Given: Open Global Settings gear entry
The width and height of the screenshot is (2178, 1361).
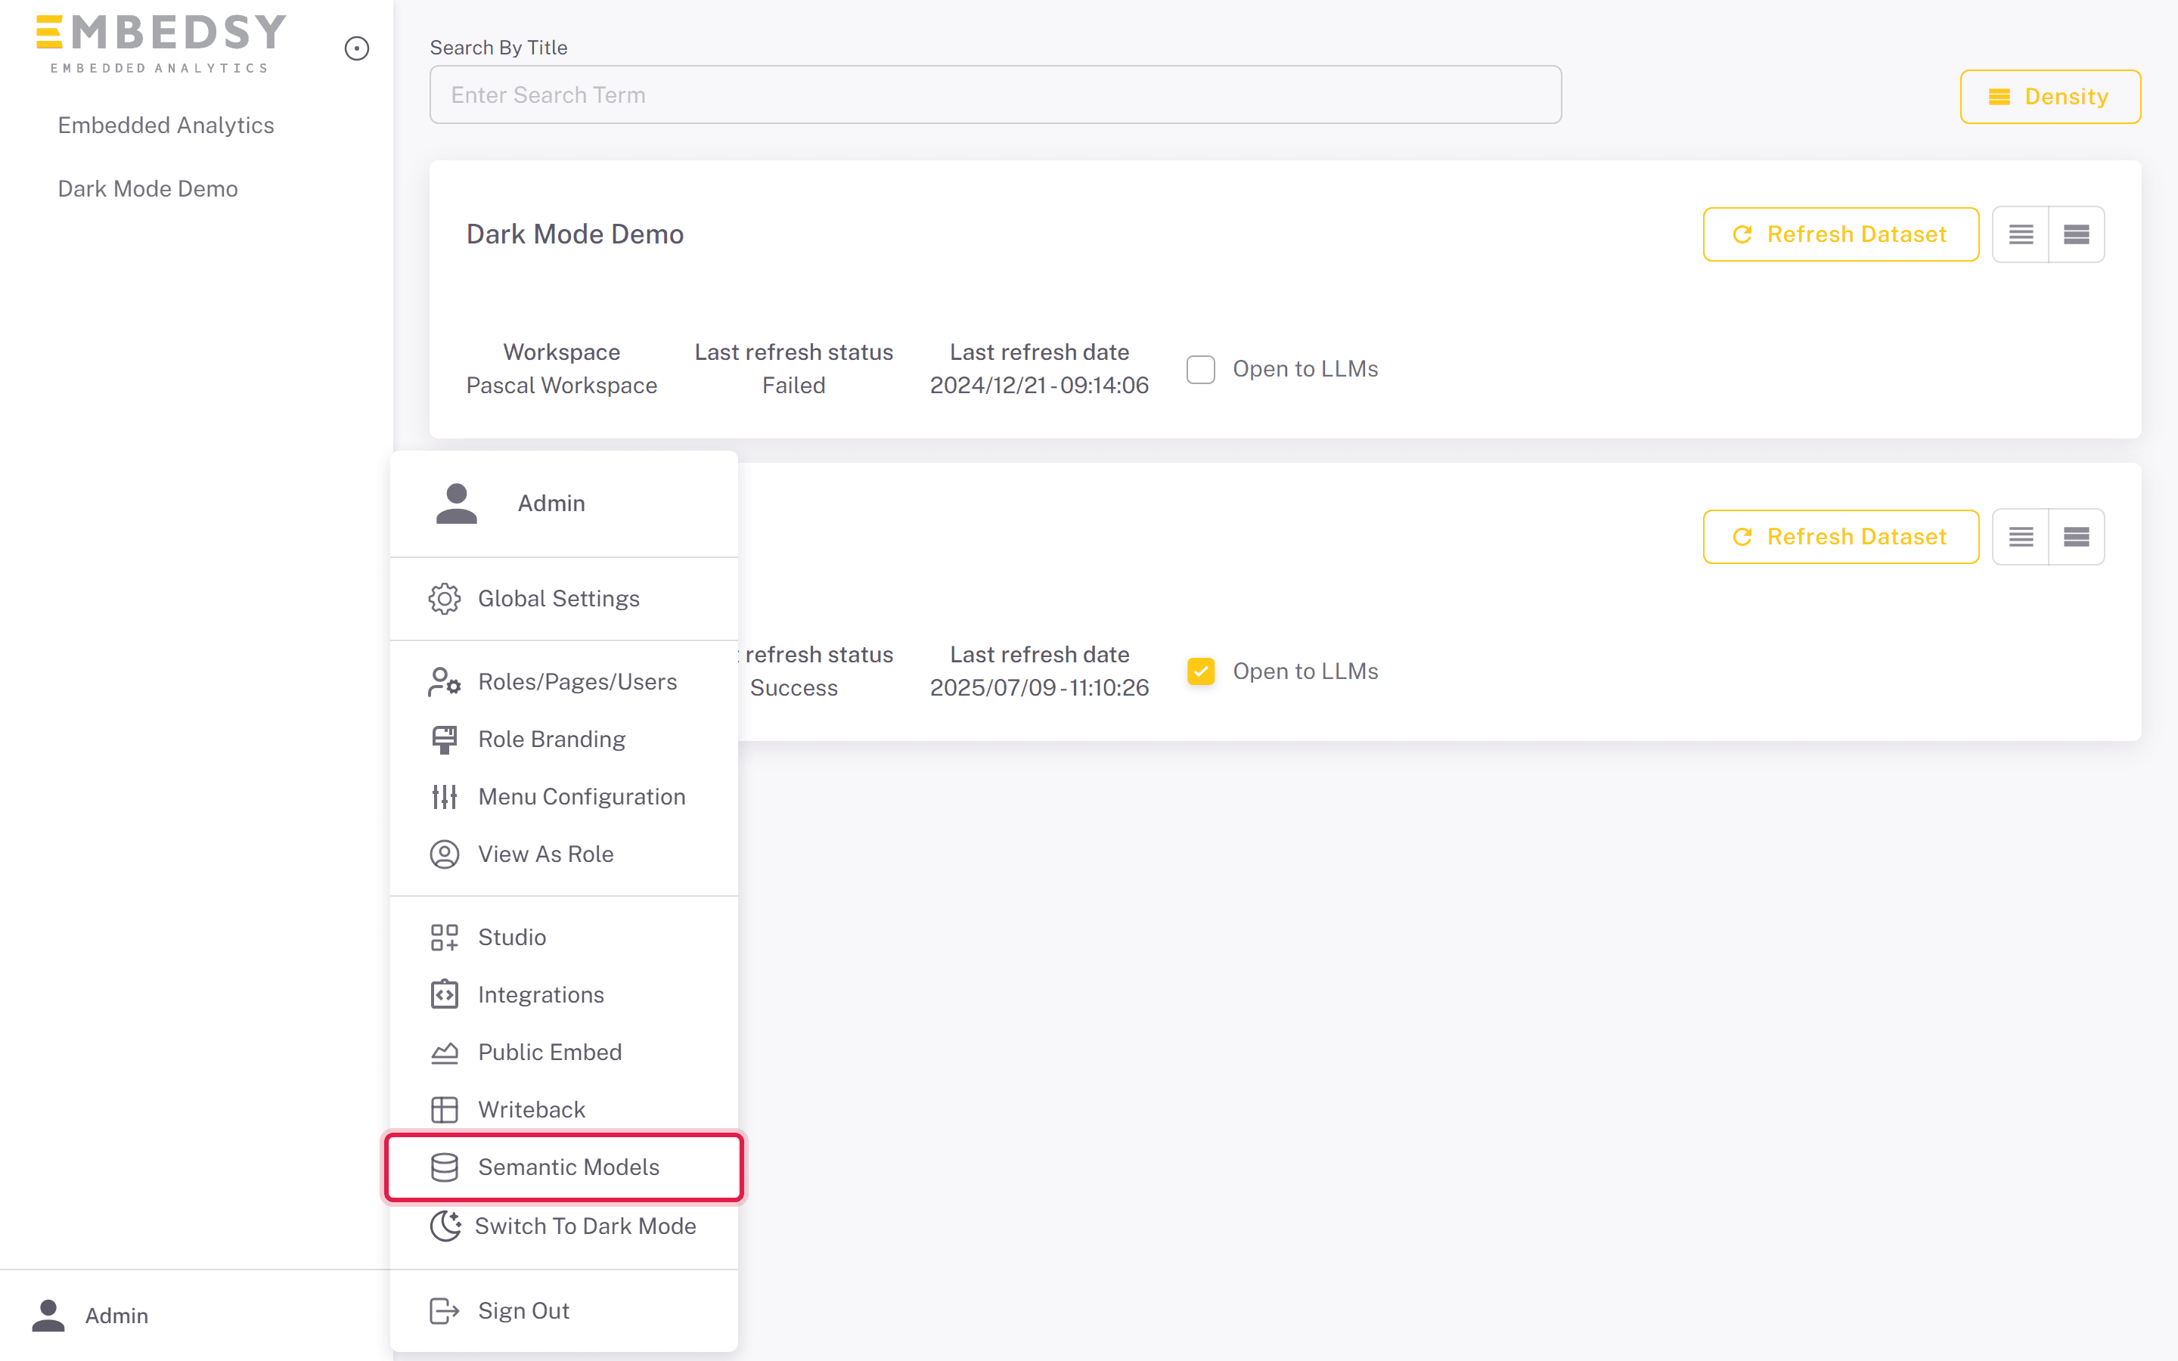Looking at the screenshot, I should point(564,599).
